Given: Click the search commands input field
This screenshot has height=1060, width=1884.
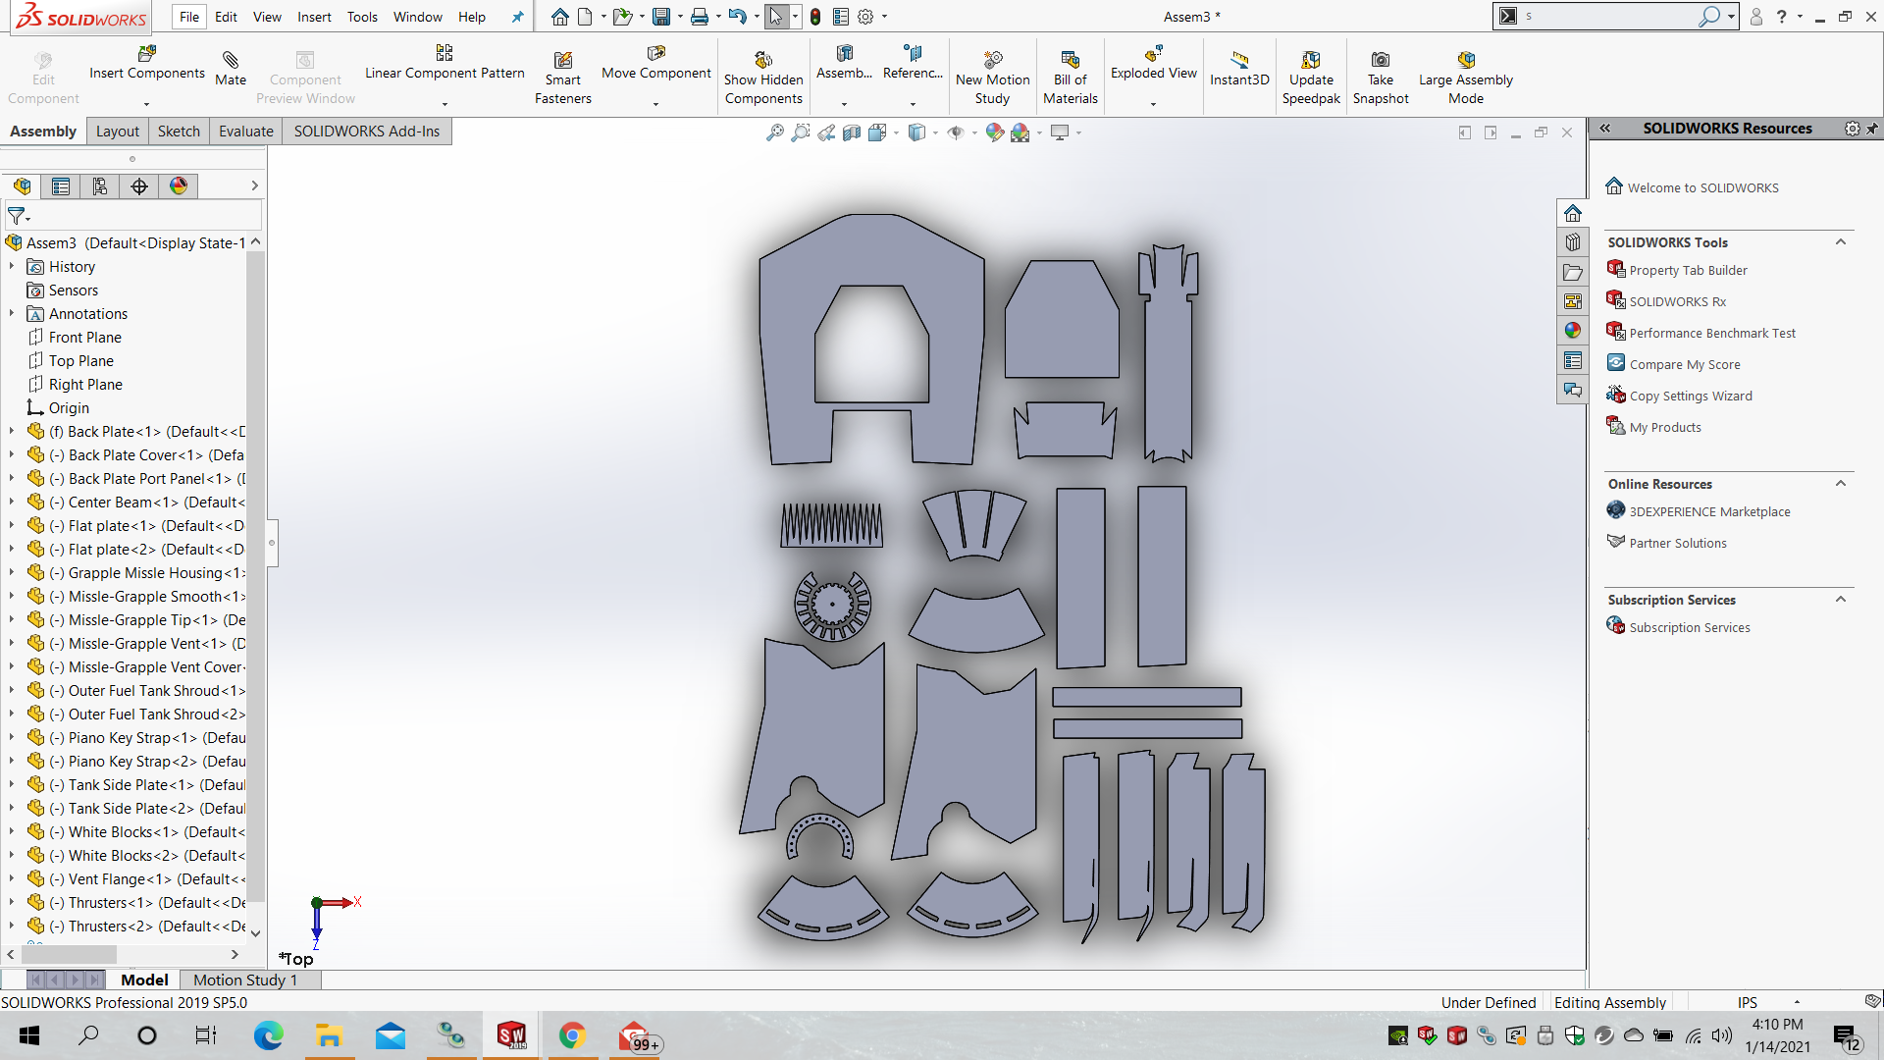Looking at the screenshot, I should [x=1609, y=17].
